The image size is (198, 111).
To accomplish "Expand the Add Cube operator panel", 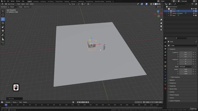I will (15, 99).
